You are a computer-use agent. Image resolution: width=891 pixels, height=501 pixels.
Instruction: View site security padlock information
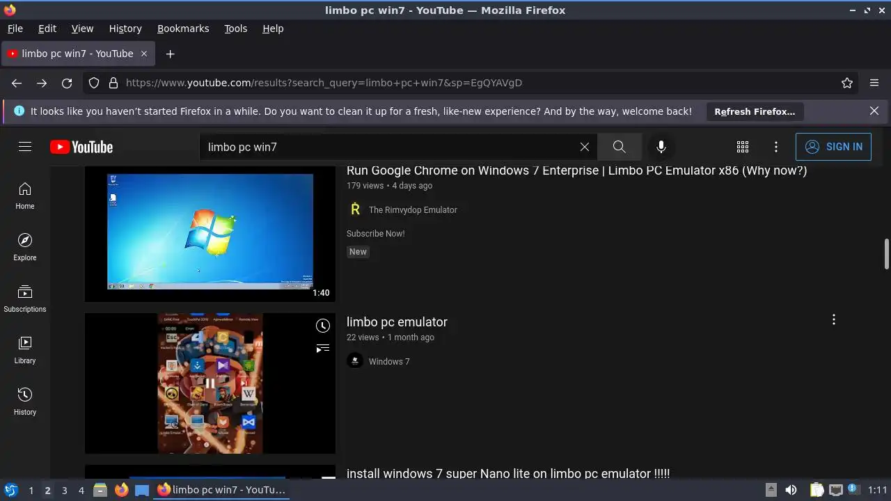[x=113, y=83]
